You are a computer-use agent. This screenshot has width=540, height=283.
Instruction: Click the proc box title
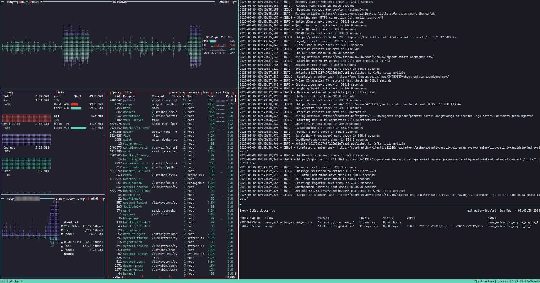(x=116, y=93)
